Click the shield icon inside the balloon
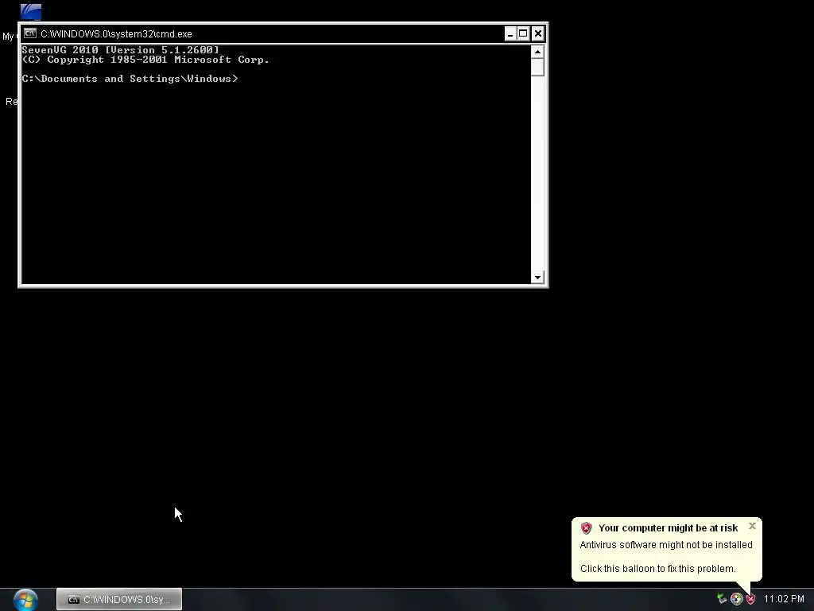814x611 pixels. click(x=586, y=528)
